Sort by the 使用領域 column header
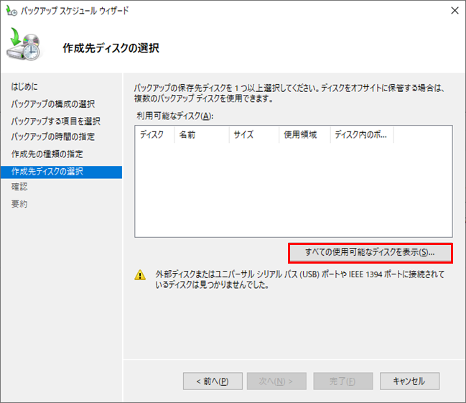This screenshot has height=403, width=466. coord(304,135)
